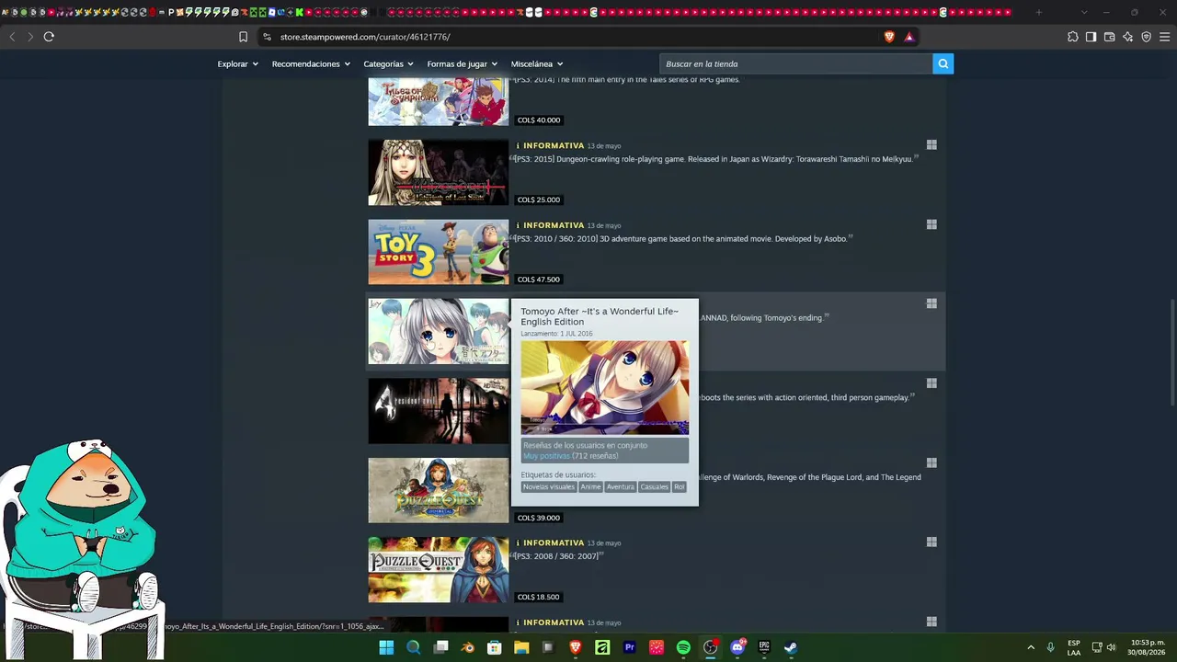Open Blender from the taskbar
Screen dimensions: 1177x662
pos(468,647)
